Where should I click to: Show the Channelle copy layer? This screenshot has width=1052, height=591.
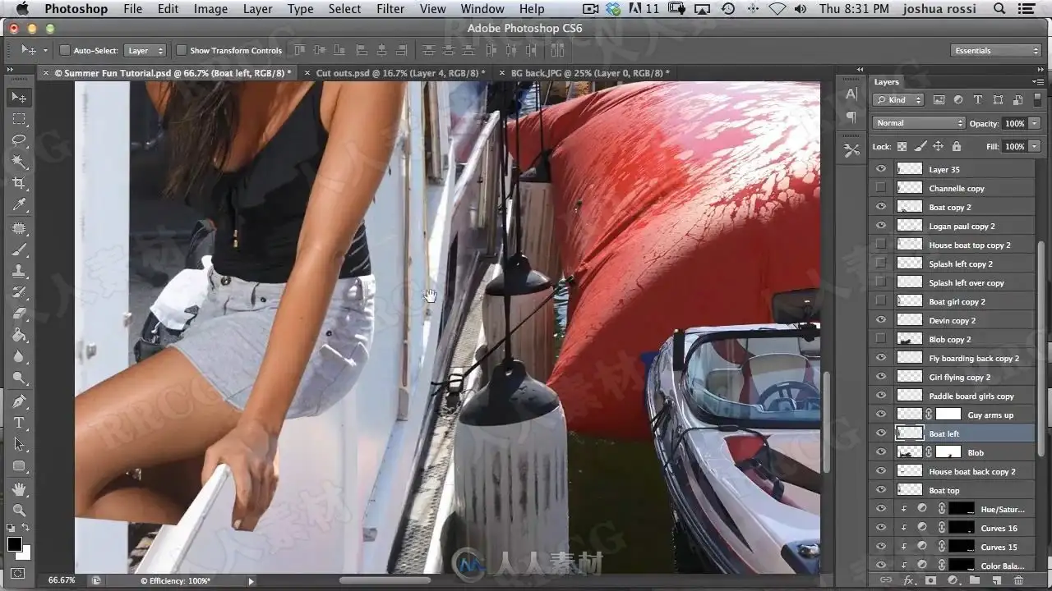click(x=881, y=188)
